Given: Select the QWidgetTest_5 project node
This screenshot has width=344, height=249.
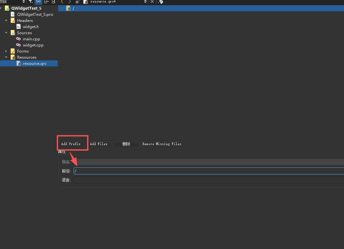Looking at the screenshot, I should click(x=26, y=8).
